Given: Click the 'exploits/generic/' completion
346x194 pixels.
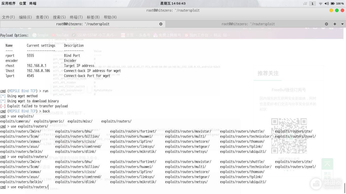Looking at the screenshot, I should (x=49, y=121).
